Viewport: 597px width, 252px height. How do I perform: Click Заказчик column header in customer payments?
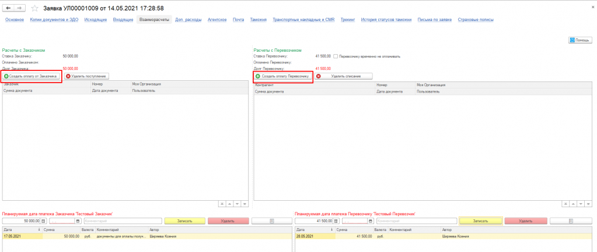coord(47,86)
